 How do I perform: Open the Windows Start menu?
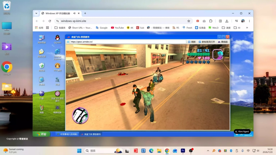79,151
